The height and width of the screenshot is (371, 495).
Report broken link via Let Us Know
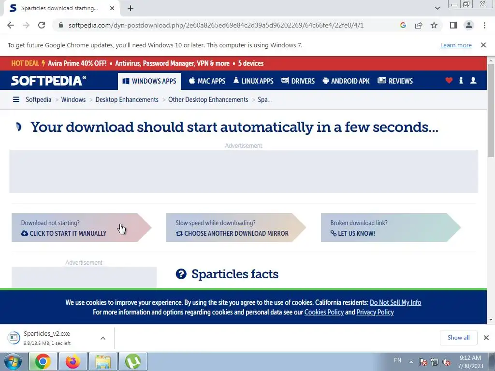391,228
